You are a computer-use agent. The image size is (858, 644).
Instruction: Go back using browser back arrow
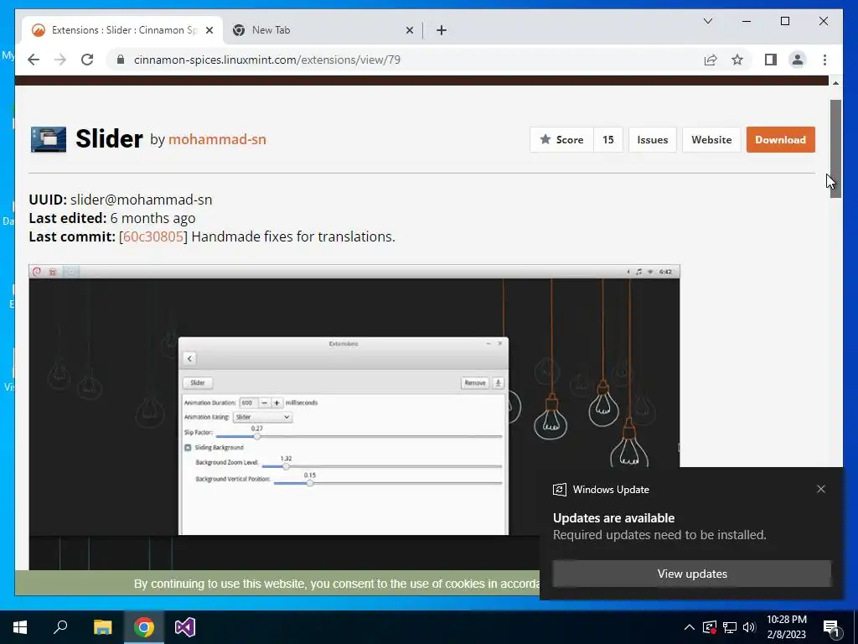[x=34, y=60]
